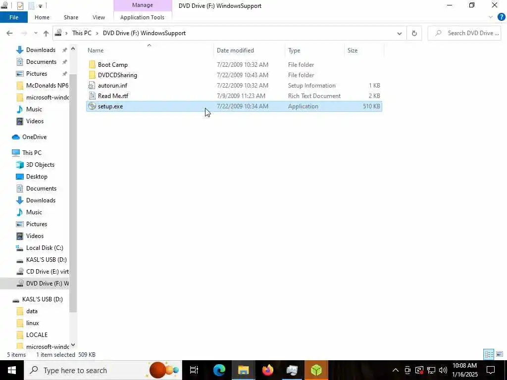
Task: Open the address bar history dropdown
Action: coord(400,33)
